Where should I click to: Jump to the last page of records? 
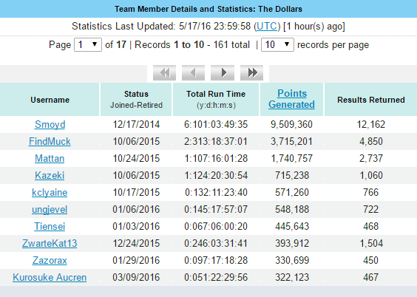point(251,73)
